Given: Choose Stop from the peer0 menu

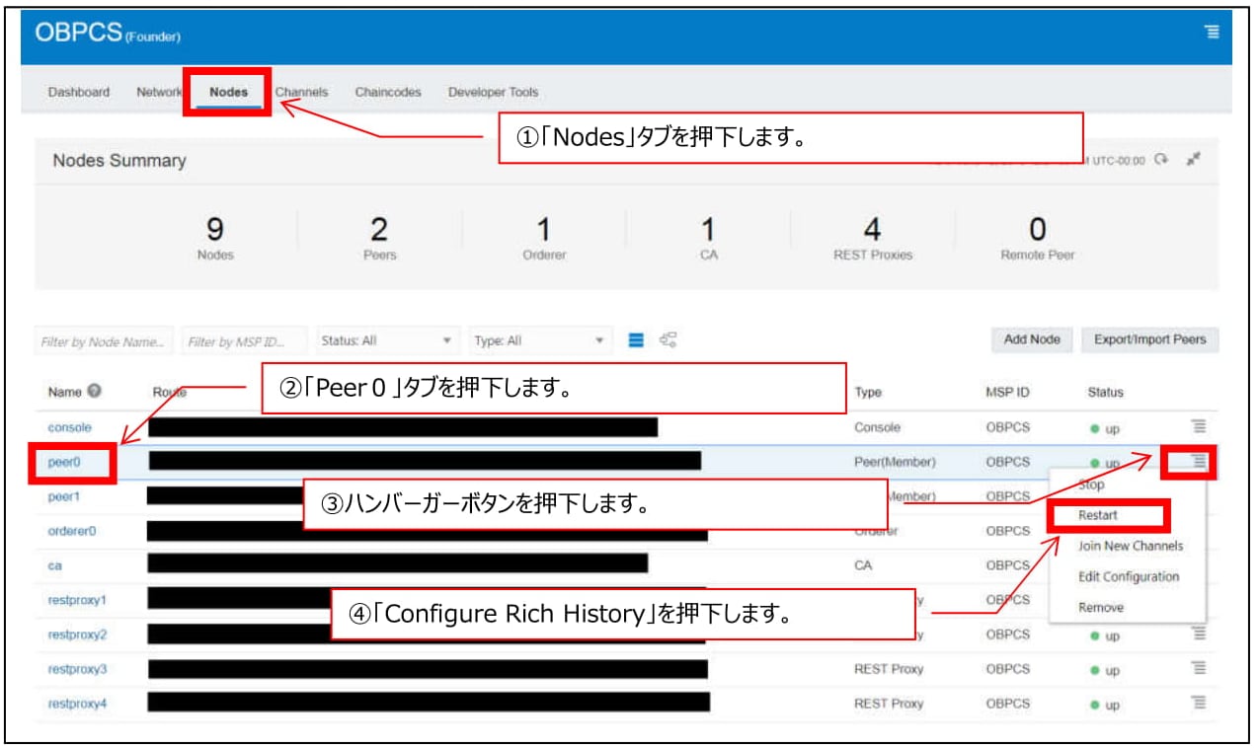Looking at the screenshot, I should coord(1091,486).
